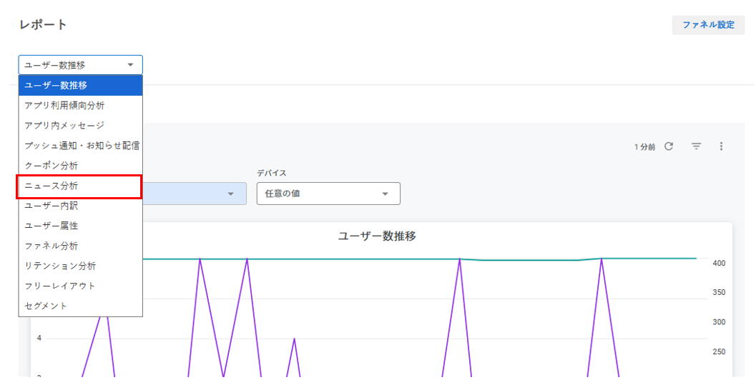This screenshot has height=380, width=756.
Task: Collapse the ユーザー数推移 report dropdown
Action: (x=81, y=65)
